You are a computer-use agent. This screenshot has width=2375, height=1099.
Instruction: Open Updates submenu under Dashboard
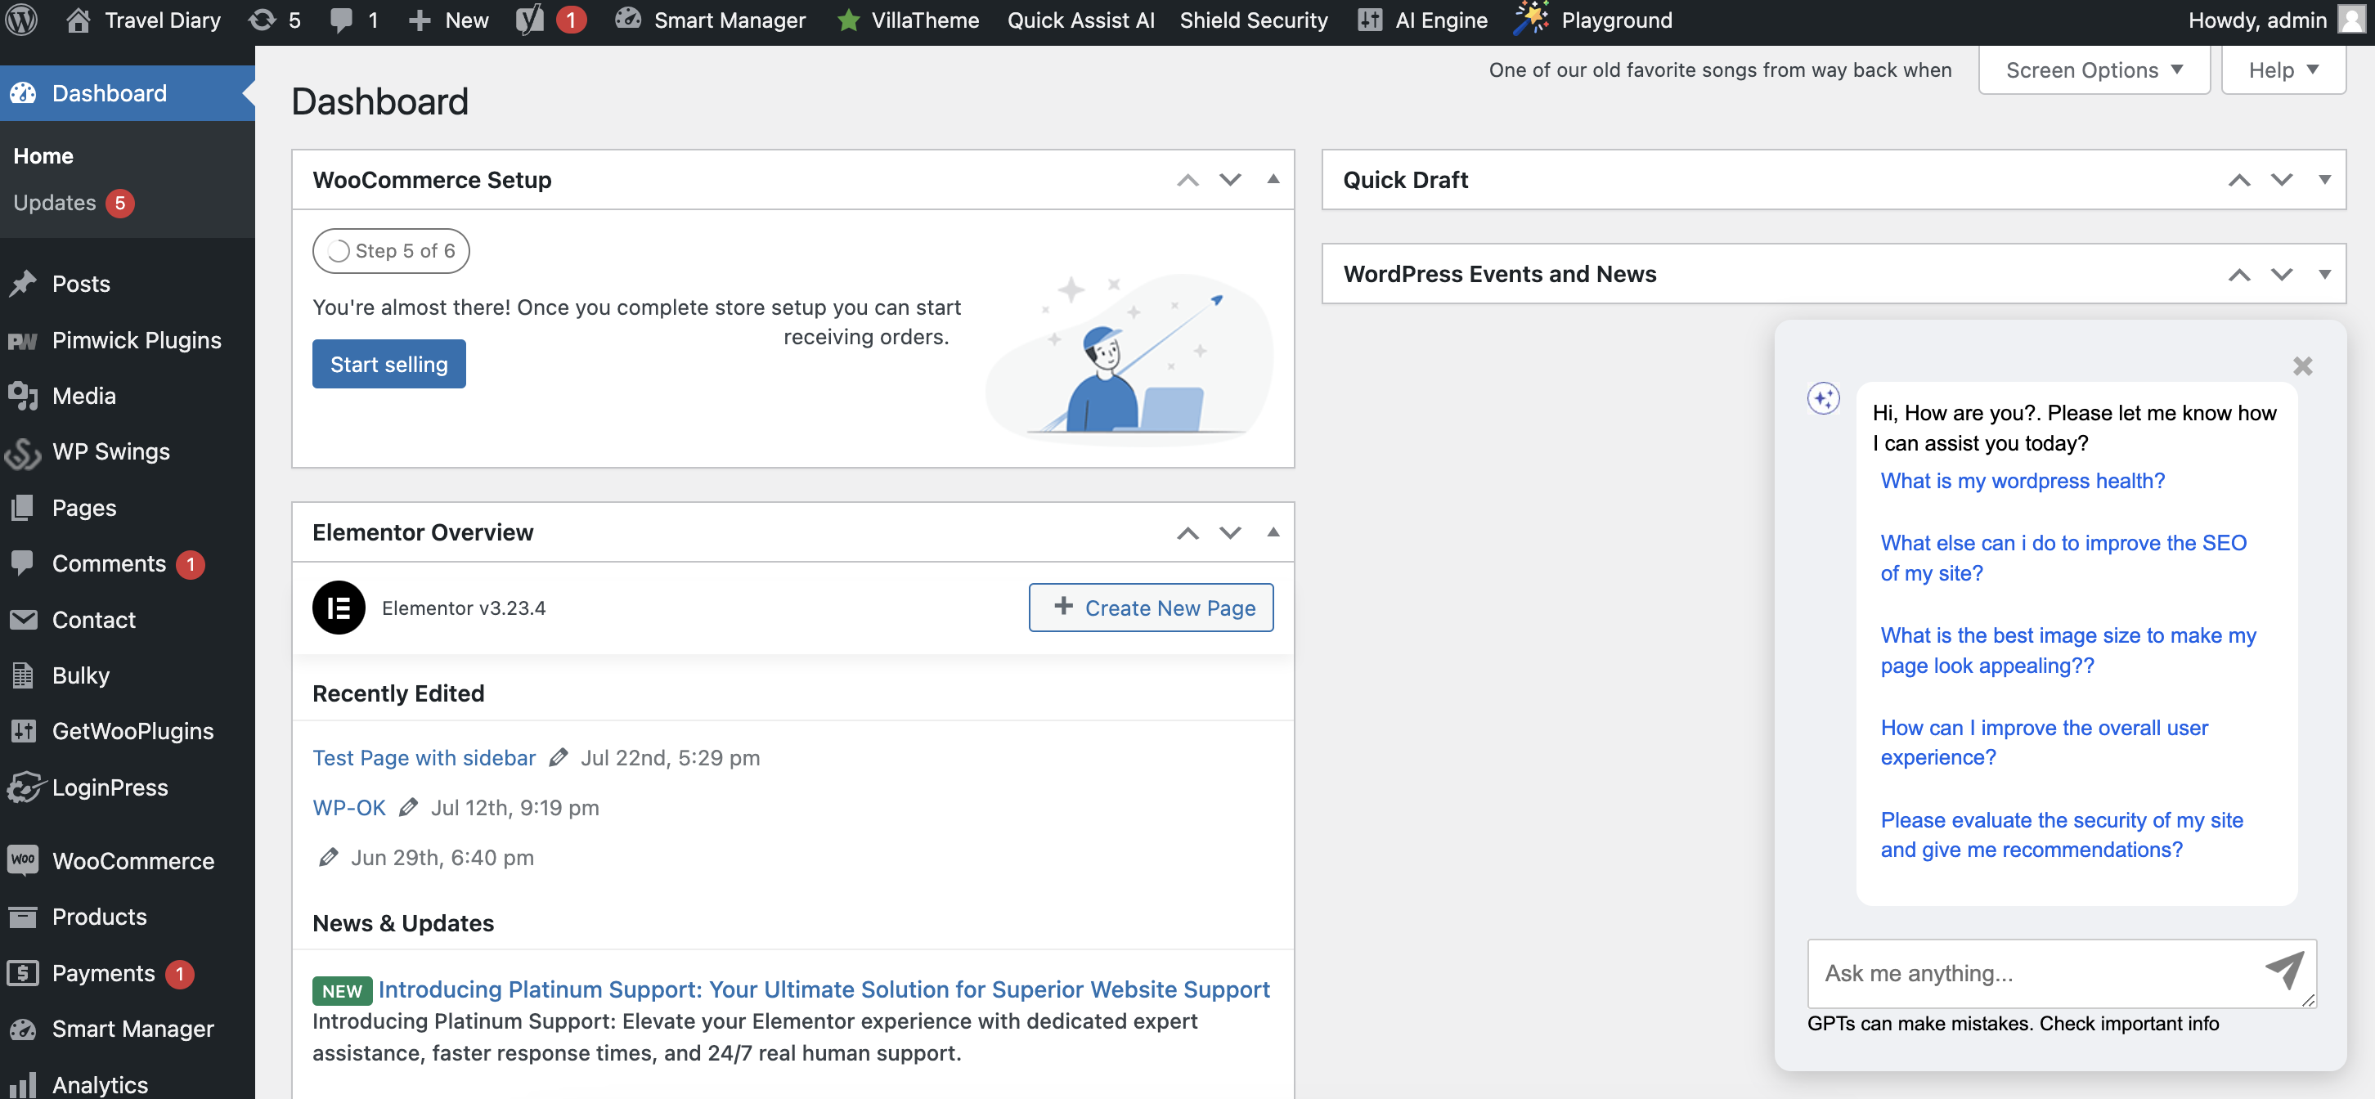tap(56, 203)
